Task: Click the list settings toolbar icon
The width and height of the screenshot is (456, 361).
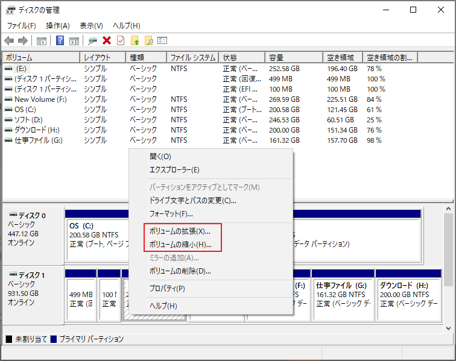Action: pos(162,40)
